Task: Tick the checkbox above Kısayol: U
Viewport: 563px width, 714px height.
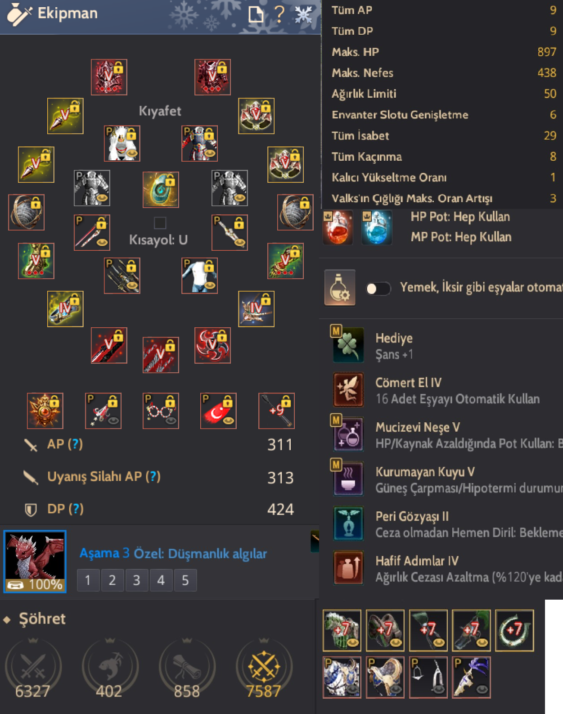Action: [x=160, y=223]
